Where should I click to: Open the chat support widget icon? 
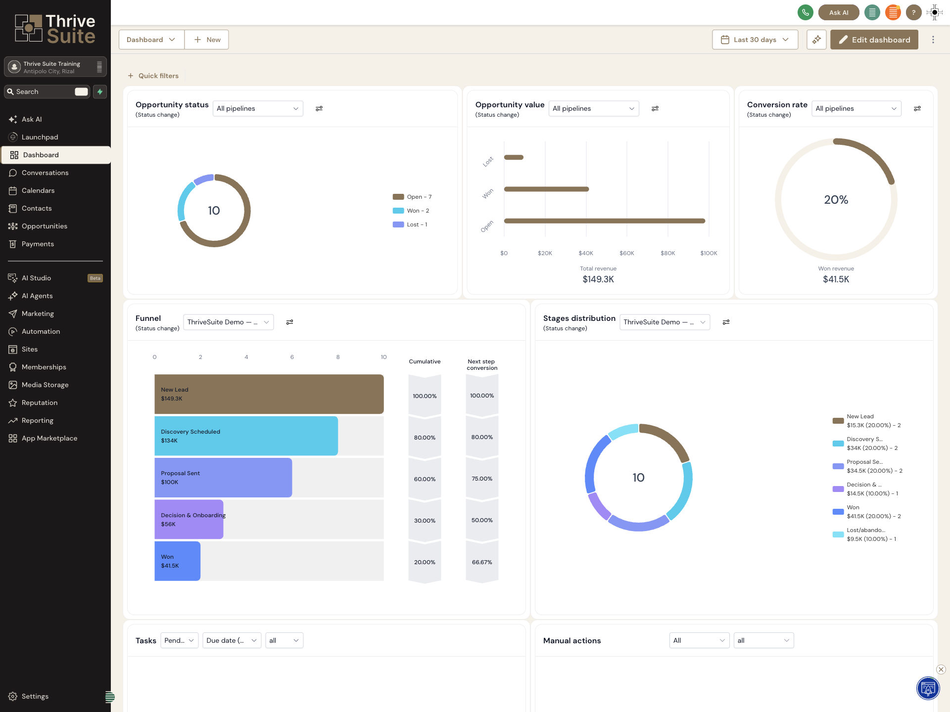point(928,688)
